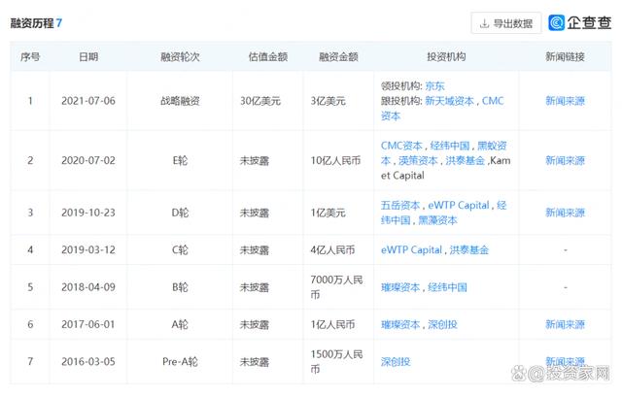This screenshot has width=622, height=395.
Task: Open the 黑藻资本 investor link
Action: click(437, 220)
